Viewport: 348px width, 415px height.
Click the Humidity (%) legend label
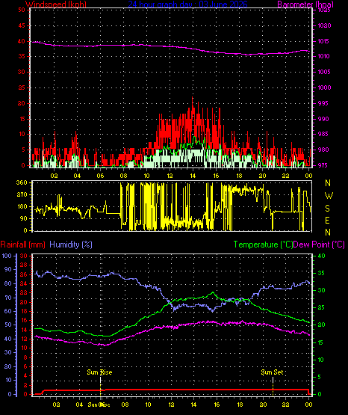point(71,245)
